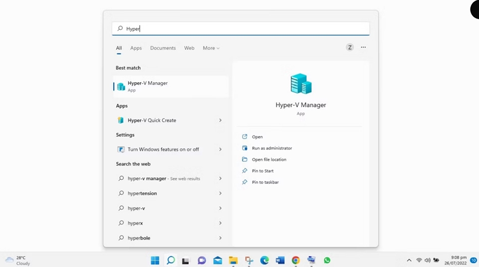The image size is (479, 267).
Task: Open File Explorer from taskbar
Action: click(x=234, y=261)
